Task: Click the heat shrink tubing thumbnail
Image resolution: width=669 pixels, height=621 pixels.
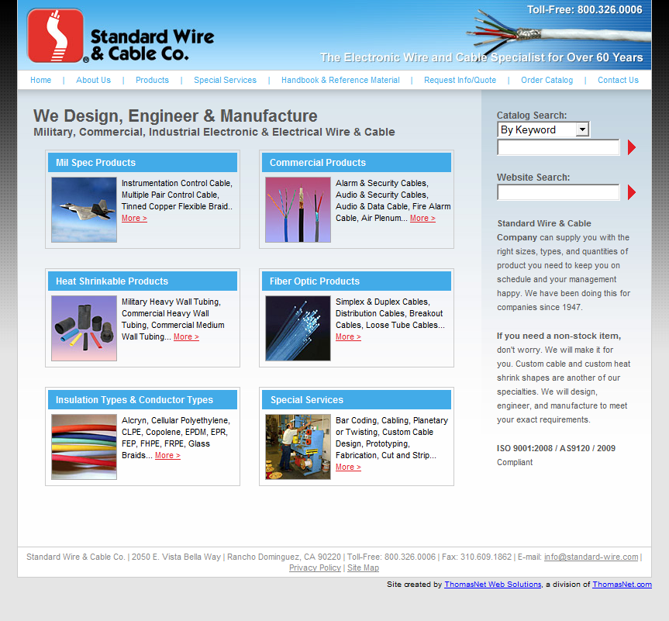Action: point(84,329)
